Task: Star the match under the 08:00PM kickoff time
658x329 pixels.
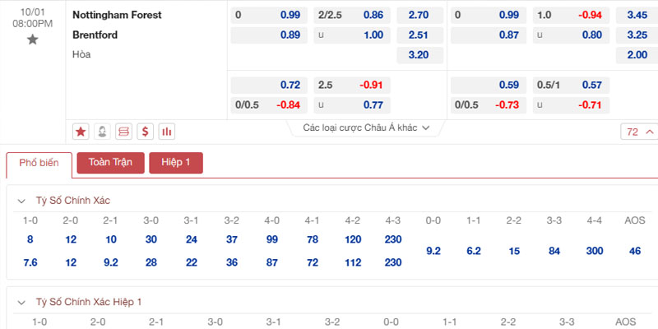Action: [32, 39]
